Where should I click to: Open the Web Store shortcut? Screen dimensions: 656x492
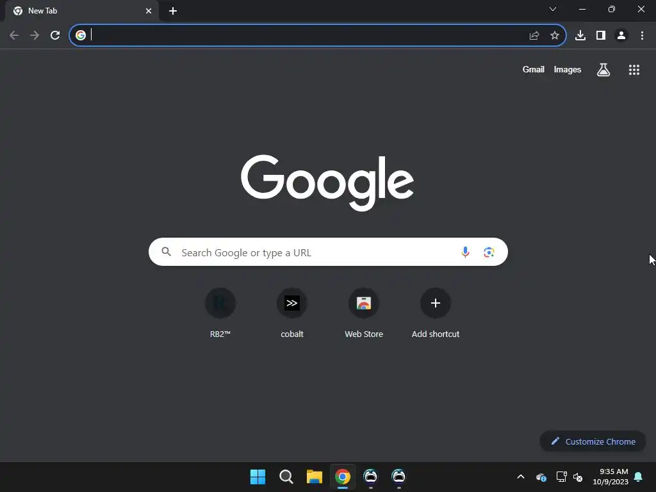point(364,313)
